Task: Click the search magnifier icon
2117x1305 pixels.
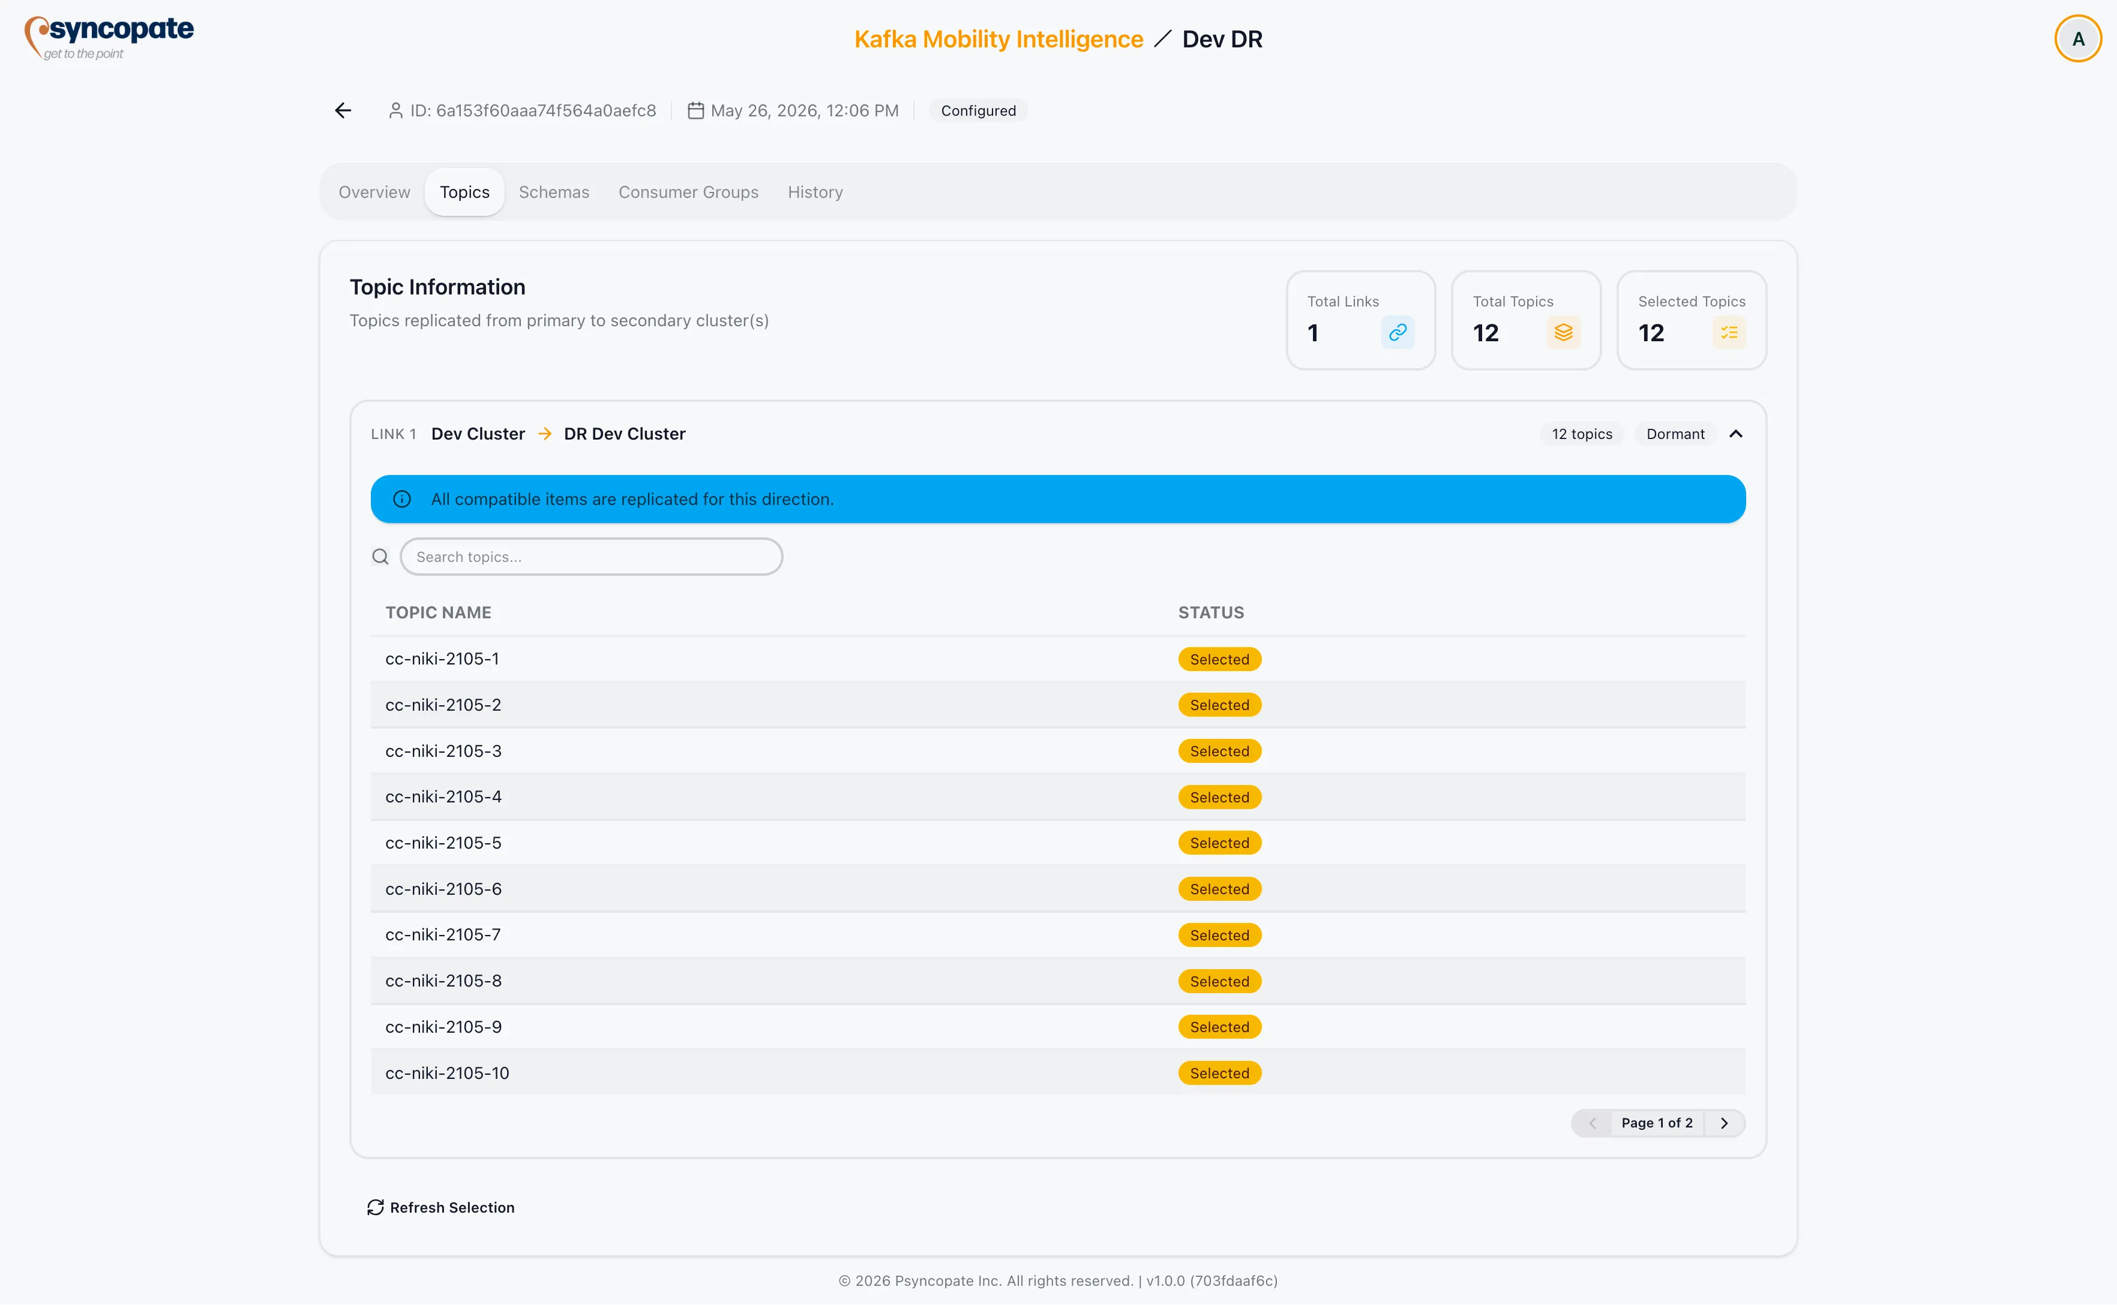Action: point(380,557)
